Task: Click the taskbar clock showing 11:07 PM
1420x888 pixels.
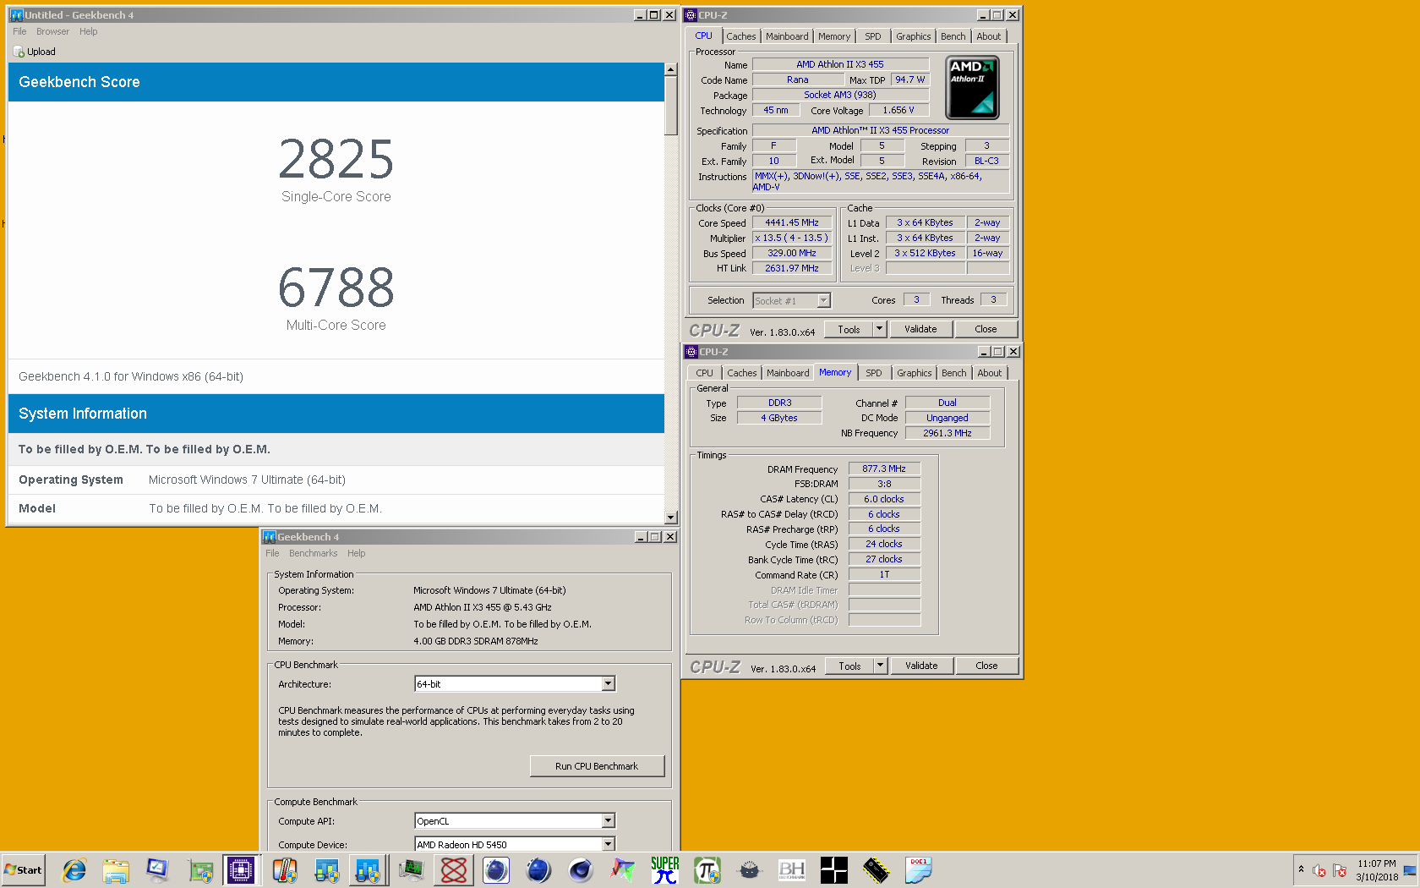Action: click(x=1377, y=870)
